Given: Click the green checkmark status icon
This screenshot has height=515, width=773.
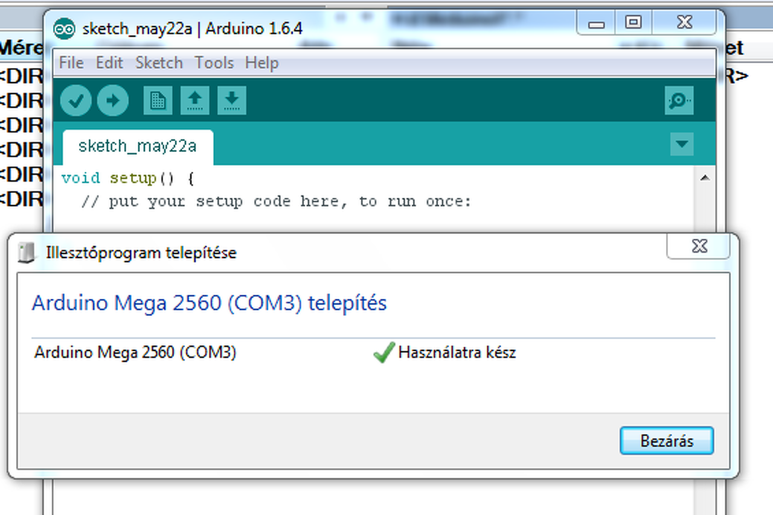Looking at the screenshot, I should pos(383,352).
